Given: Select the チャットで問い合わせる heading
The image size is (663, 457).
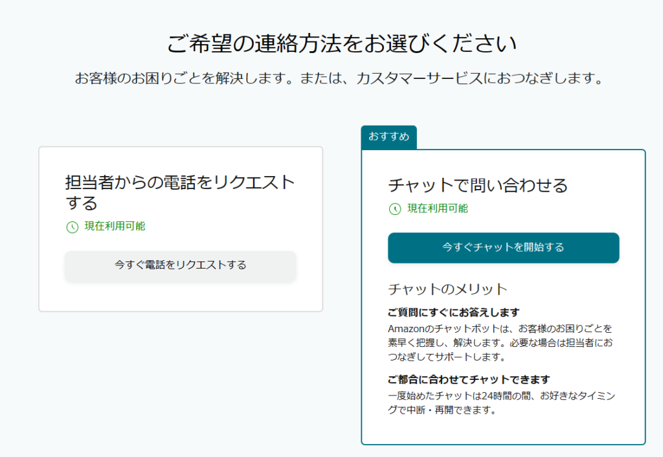Looking at the screenshot, I should coord(477,186).
